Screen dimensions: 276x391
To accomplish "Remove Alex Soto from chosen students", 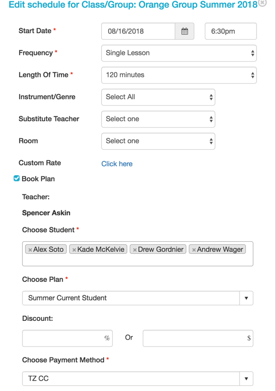I will [30, 250].
